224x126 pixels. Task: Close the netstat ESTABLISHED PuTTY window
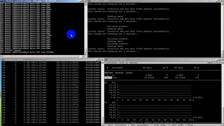pos(102,59)
